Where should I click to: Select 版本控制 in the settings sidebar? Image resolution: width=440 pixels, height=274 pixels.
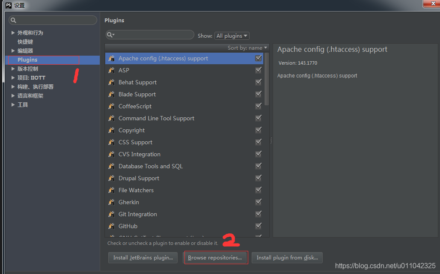tap(28, 68)
